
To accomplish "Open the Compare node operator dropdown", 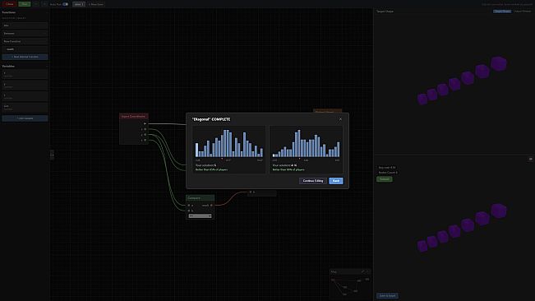I will pos(200,216).
